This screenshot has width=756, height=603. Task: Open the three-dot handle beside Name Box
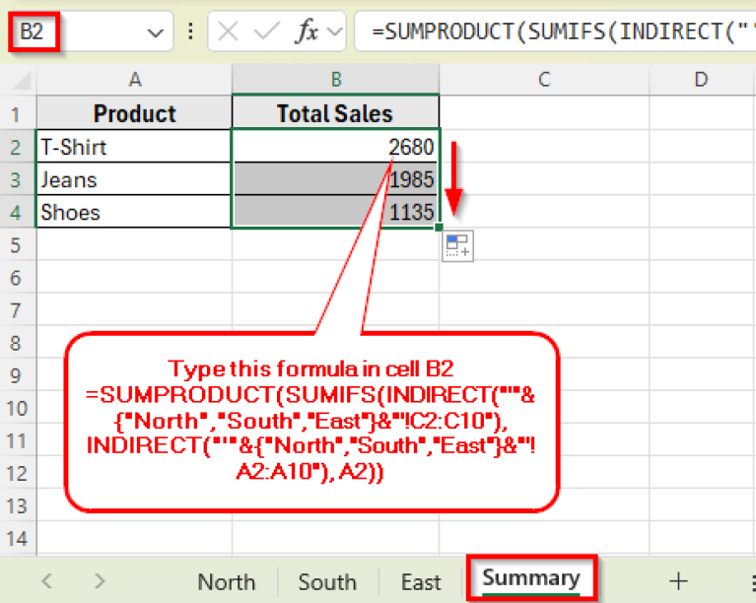coord(190,33)
